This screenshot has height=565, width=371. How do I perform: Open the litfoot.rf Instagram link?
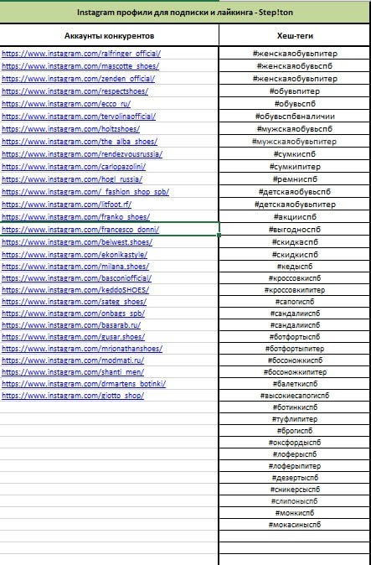click(x=66, y=205)
